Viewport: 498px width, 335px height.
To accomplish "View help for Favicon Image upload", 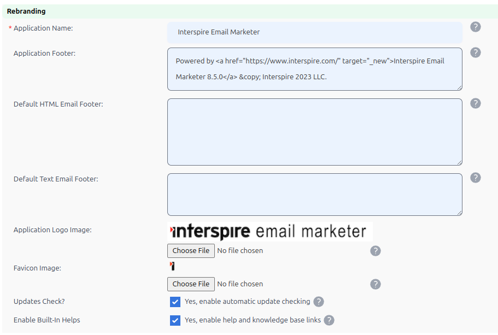I will click(375, 284).
